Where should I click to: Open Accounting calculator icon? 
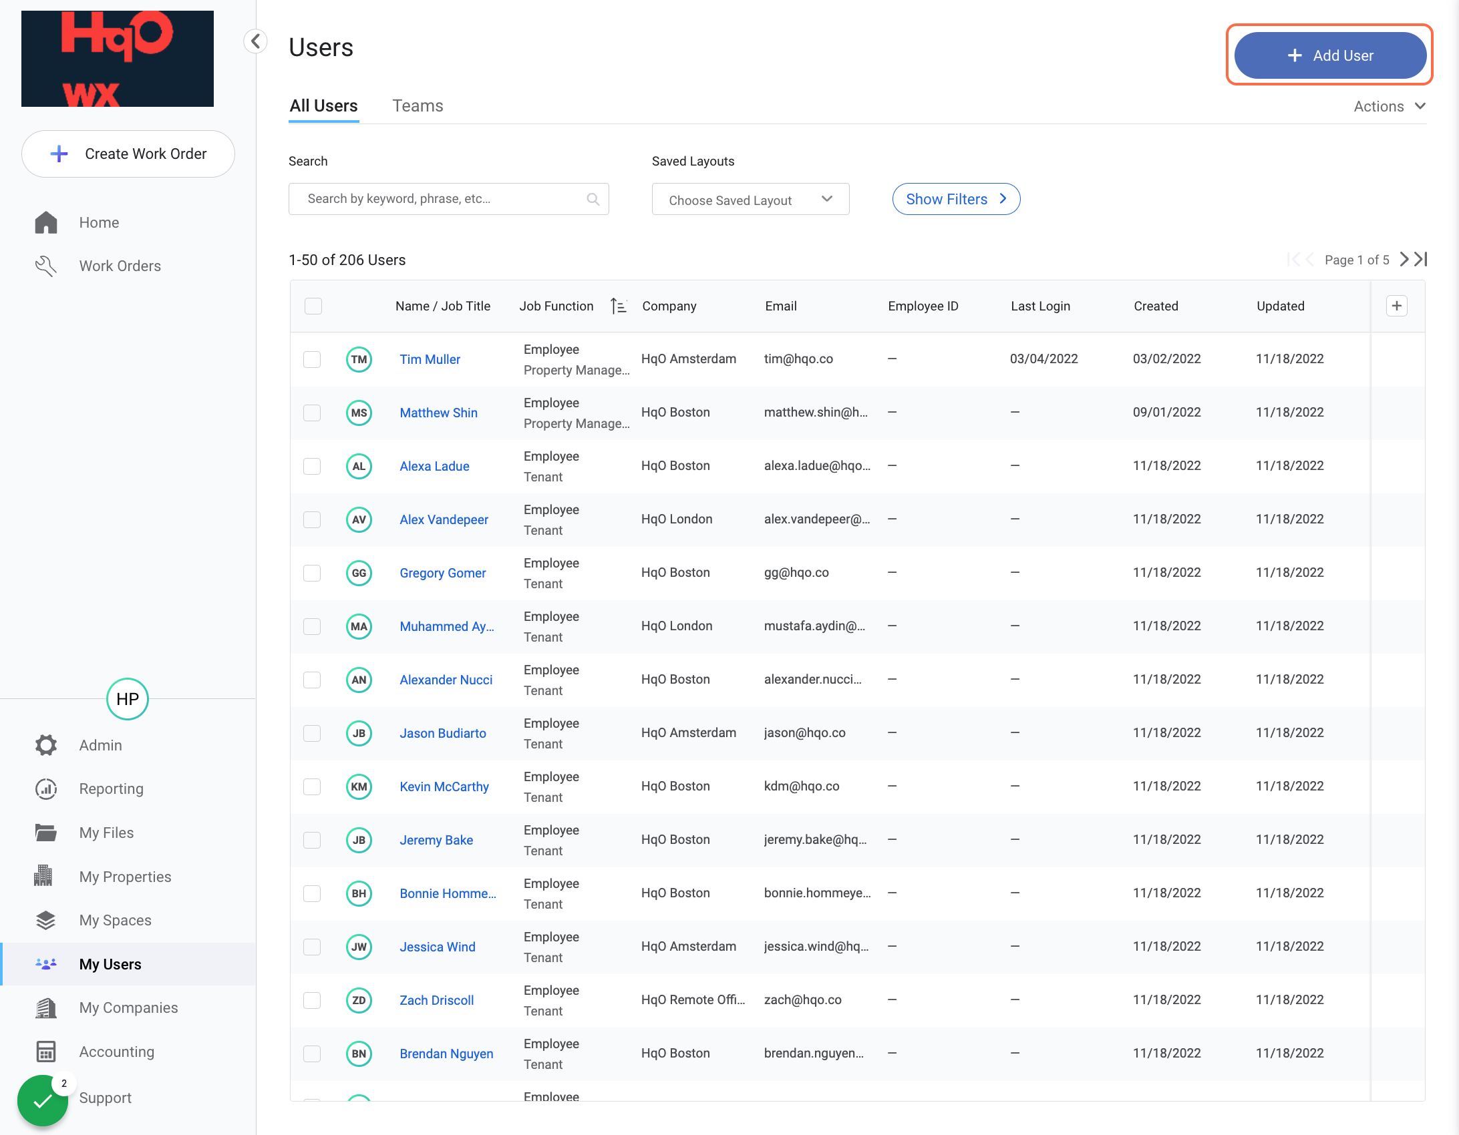[46, 1052]
